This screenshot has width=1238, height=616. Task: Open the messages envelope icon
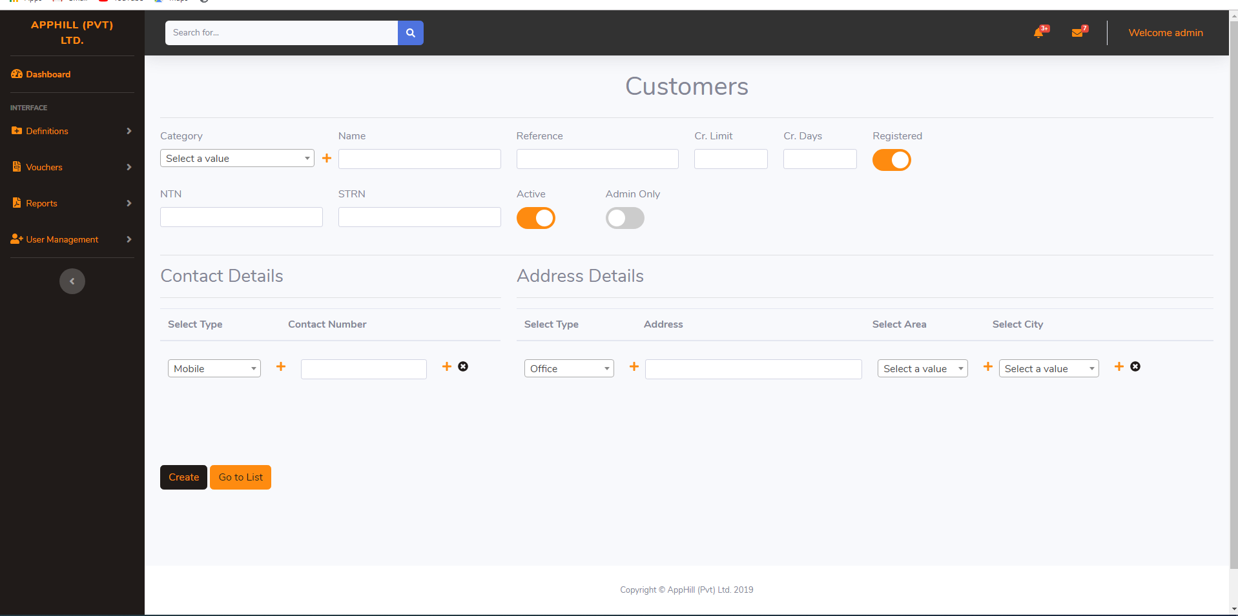click(x=1077, y=33)
